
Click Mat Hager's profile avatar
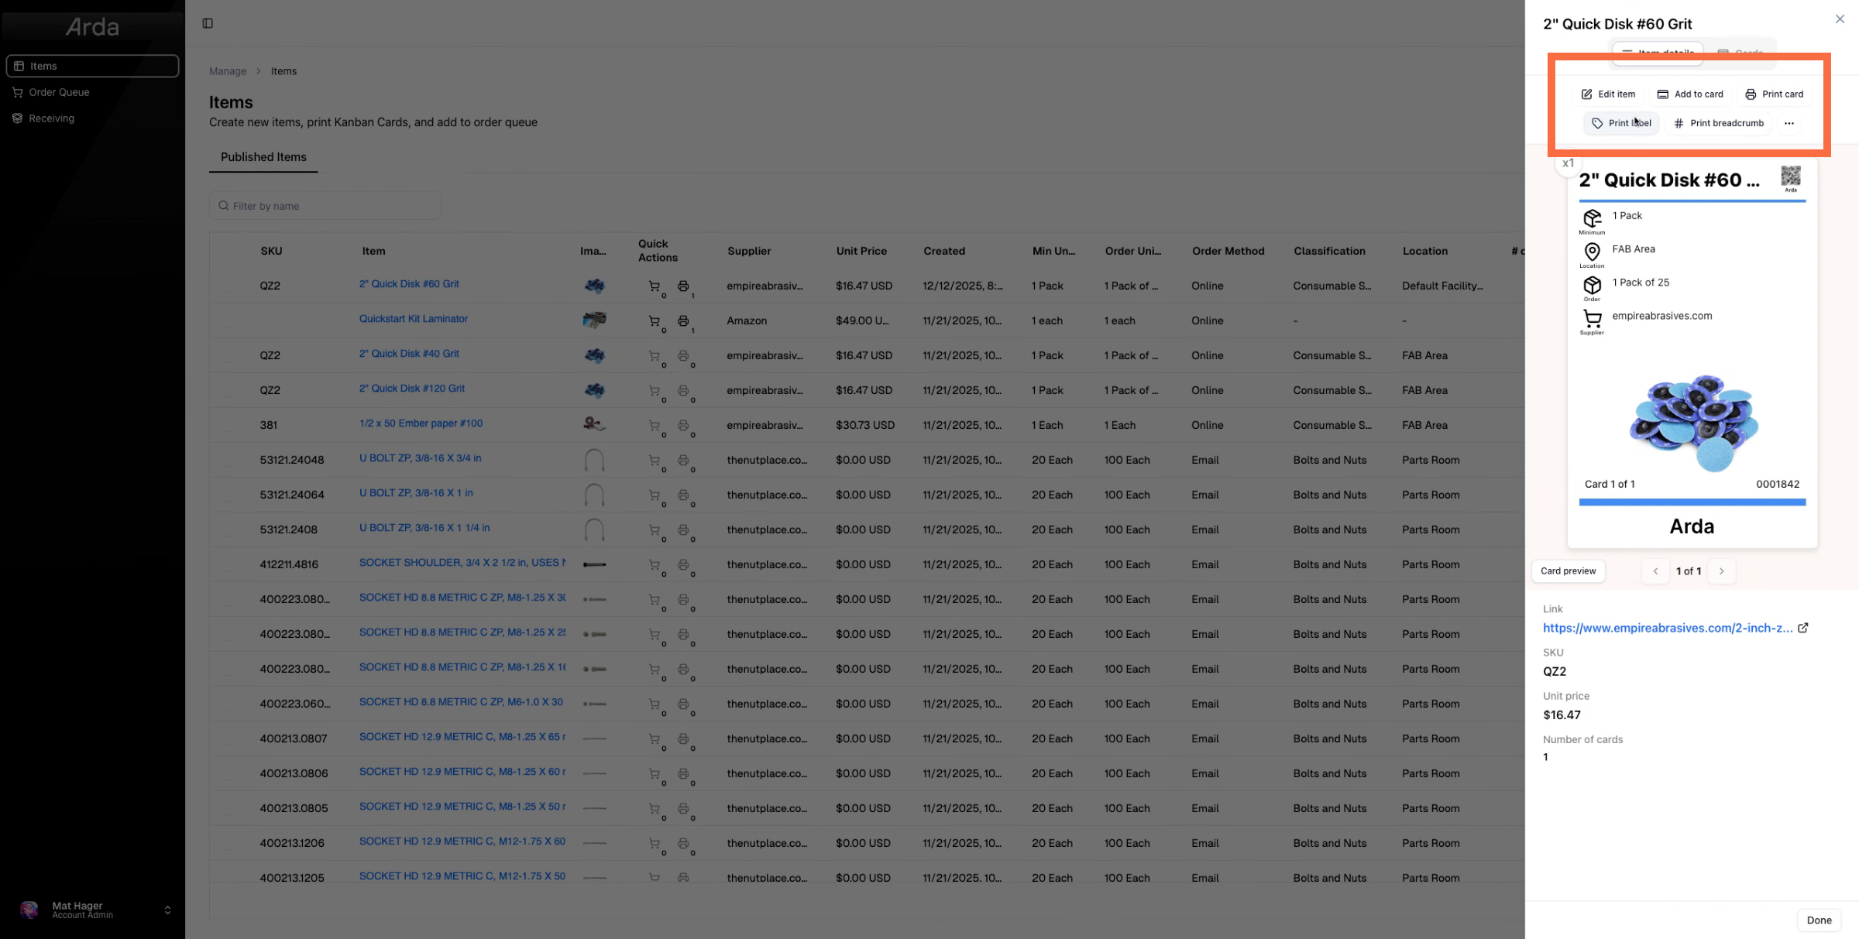[x=29, y=910]
